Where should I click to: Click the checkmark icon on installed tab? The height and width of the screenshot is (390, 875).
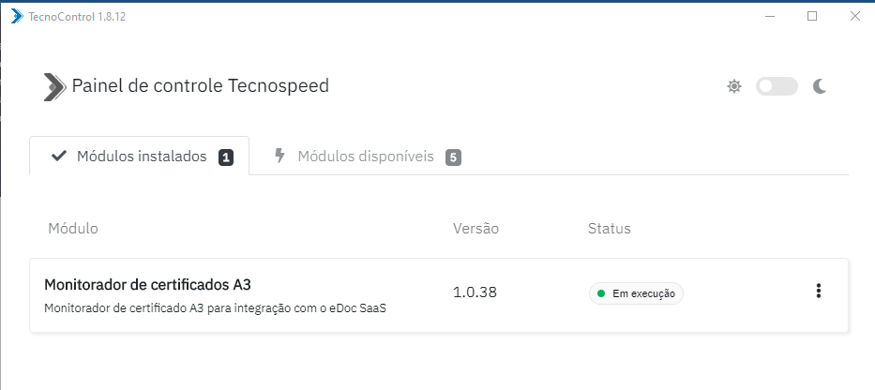pyautogui.click(x=58, y=157)
